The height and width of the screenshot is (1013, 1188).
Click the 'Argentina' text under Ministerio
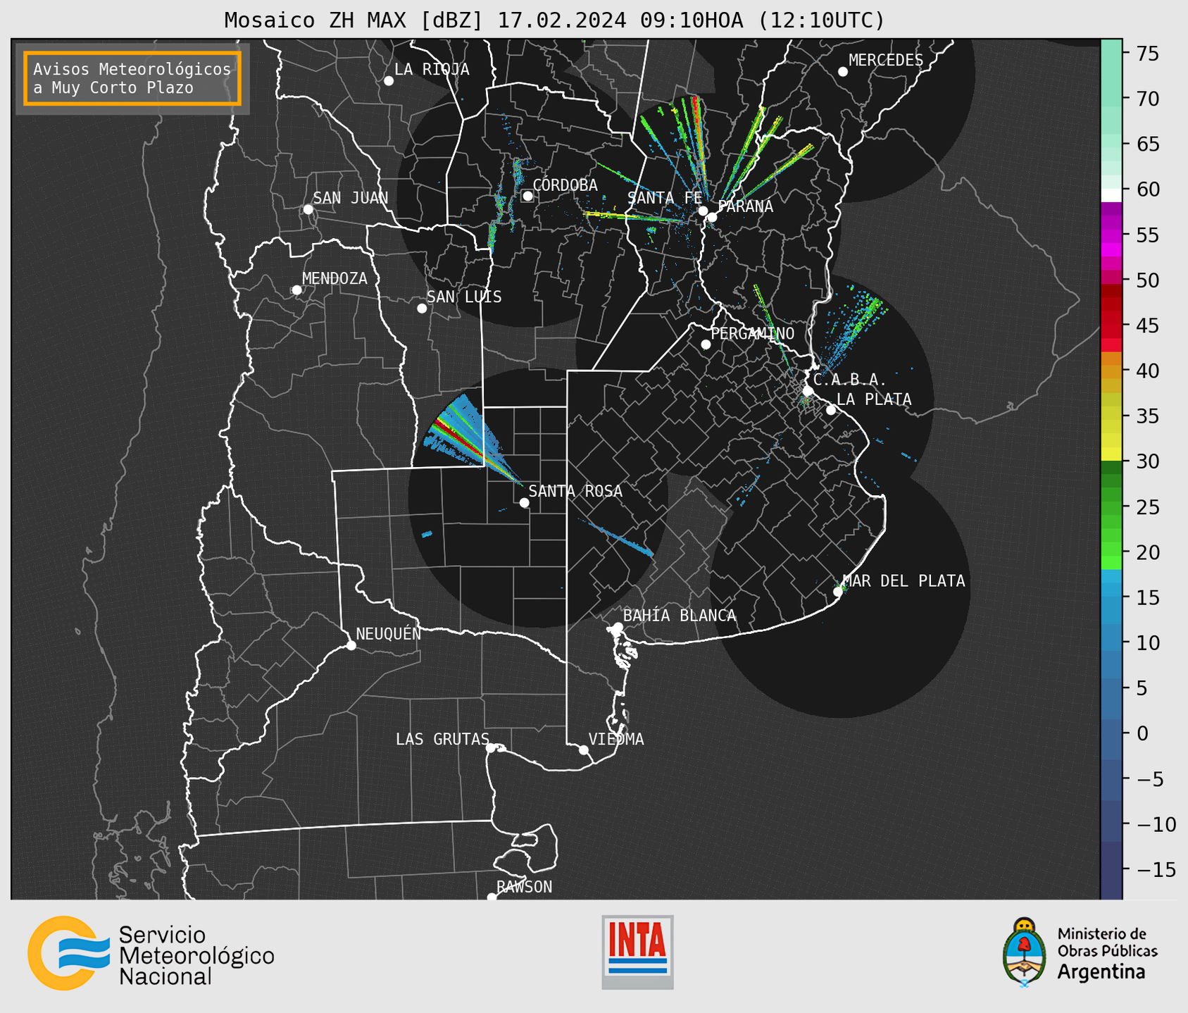click(1101, 972)
